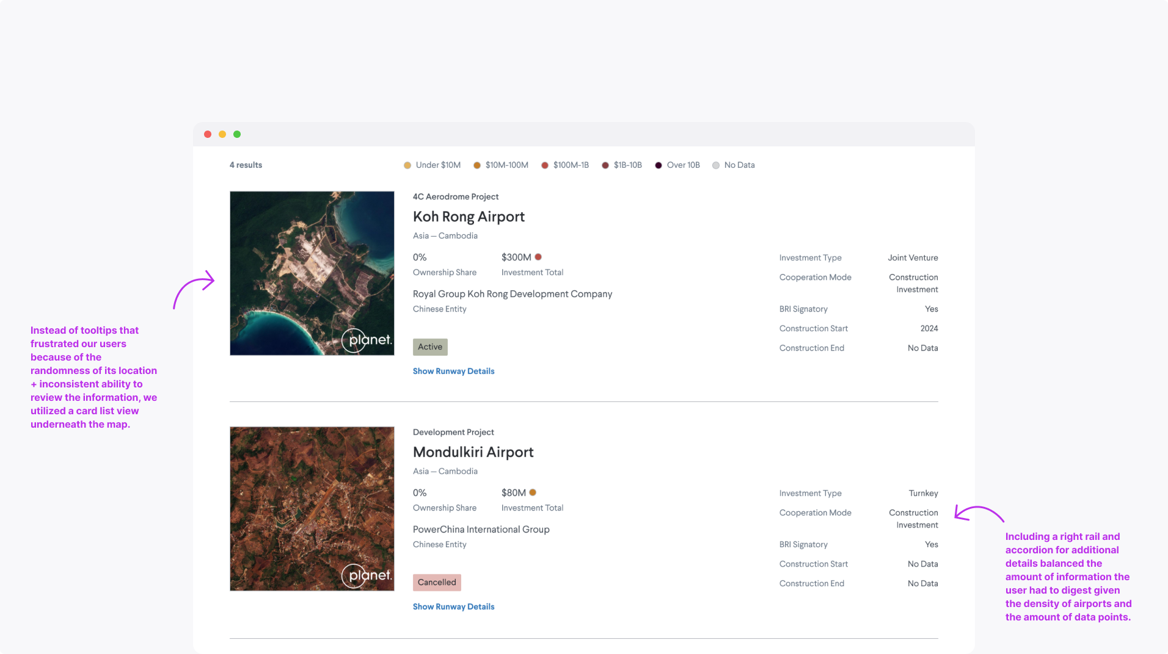Open Mondulkiri Airport satellite image
Screen dimensions: 1168x654
(312, 509)
